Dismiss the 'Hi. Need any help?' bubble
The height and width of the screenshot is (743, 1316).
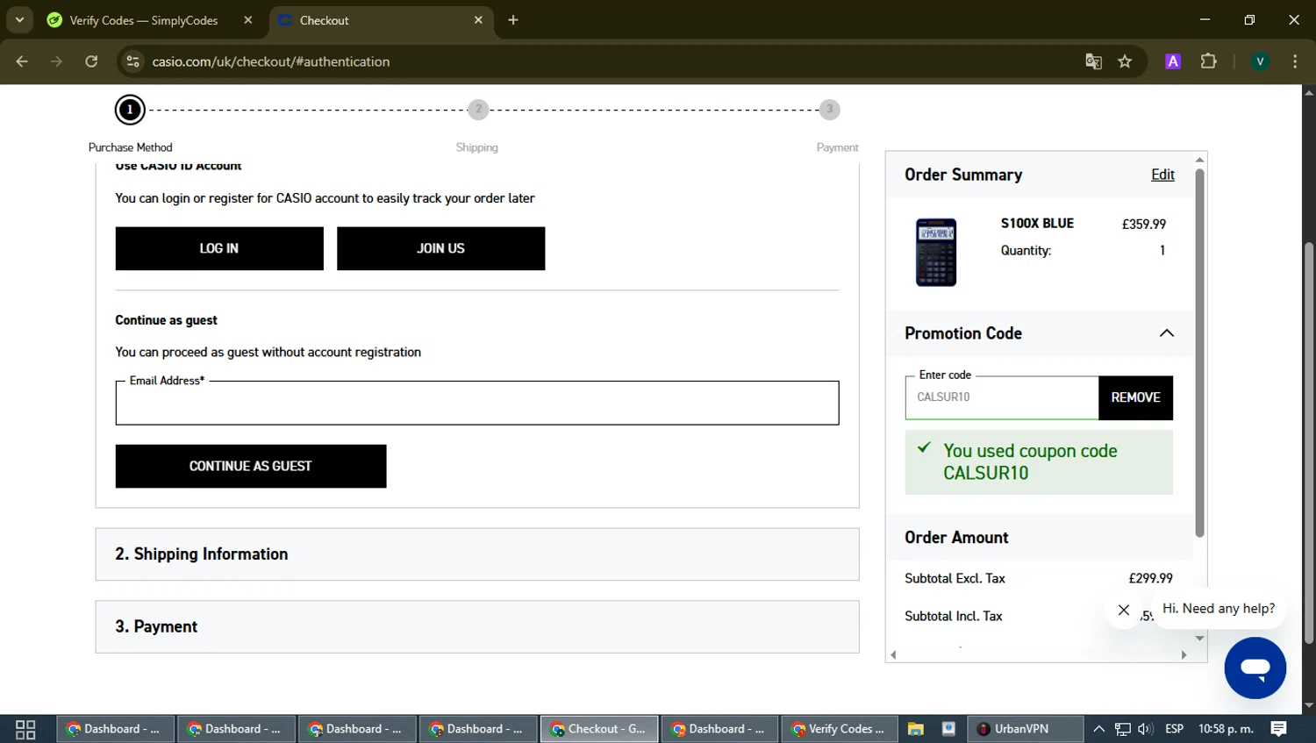tap(1123, 610)
